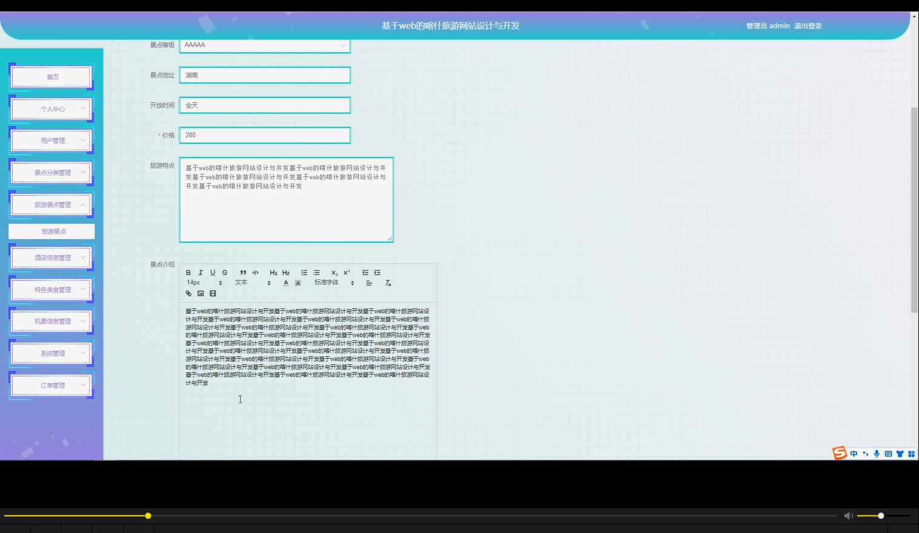Open the 文本 text style dropdown

[x=253, y=283]
